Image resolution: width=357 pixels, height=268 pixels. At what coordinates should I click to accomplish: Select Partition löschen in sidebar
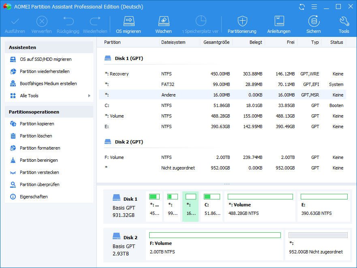tap(36, 136)
